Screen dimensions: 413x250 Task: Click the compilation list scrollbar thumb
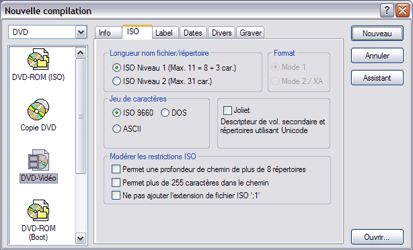pos(80,116)
